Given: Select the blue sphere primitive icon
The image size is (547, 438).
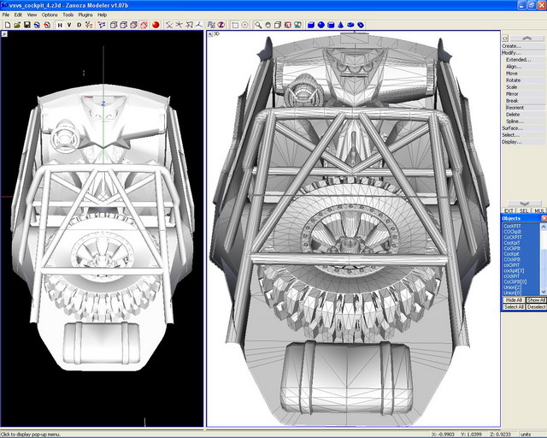Looking at the screenshot, I should pyautogui.click(x=321, y=25).
